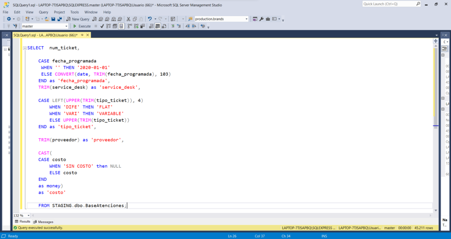Image resolution: width=451 pixels, height=239 pixels.
Task: Close the SQLQuery1.sql tab
Action: [87, 35]
